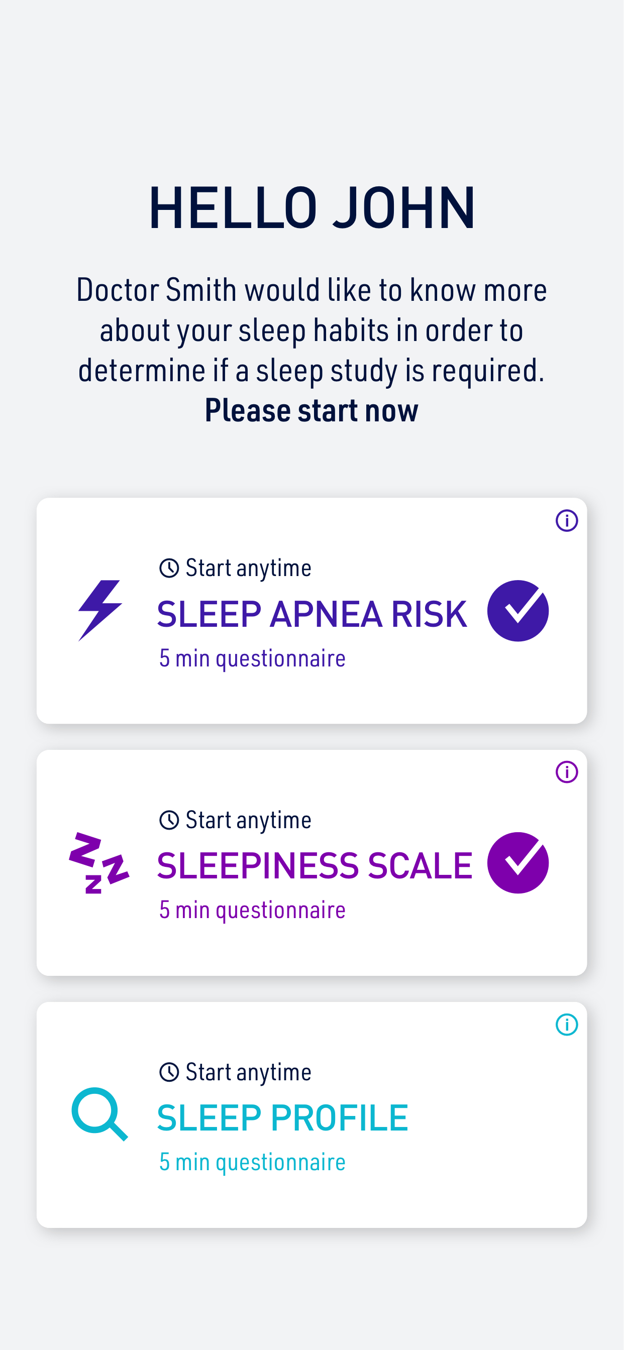The height and width of the screenshot is (1350, 624).
Task: Tap the lightning bolt apnea icon
Action: 99,610
